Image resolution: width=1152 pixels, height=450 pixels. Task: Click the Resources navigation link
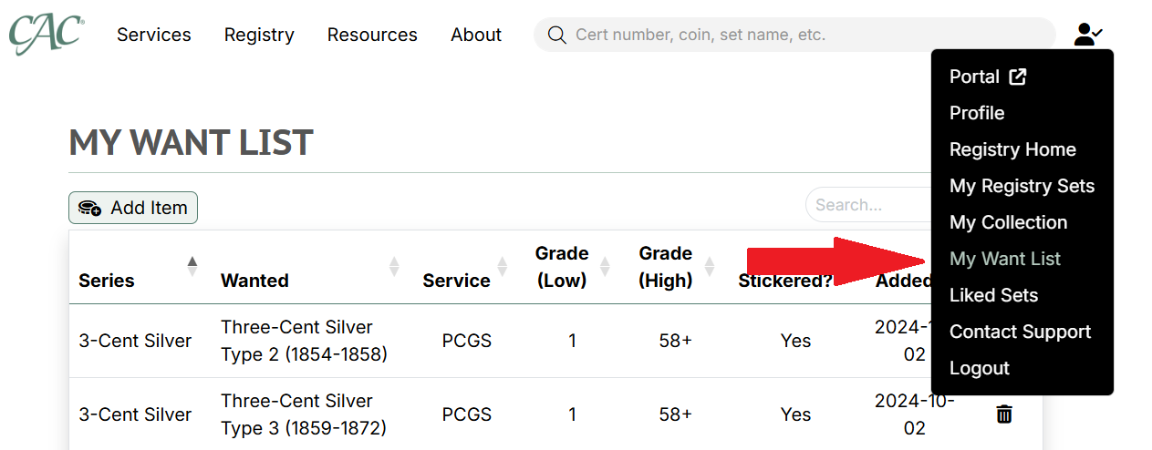click(372, 35)
